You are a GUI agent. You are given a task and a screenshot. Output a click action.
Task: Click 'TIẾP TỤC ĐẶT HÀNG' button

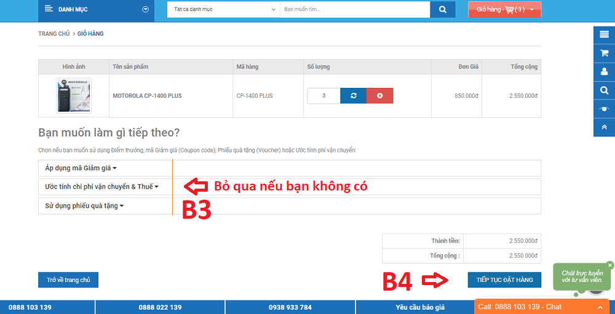click(x=504, y=280)
